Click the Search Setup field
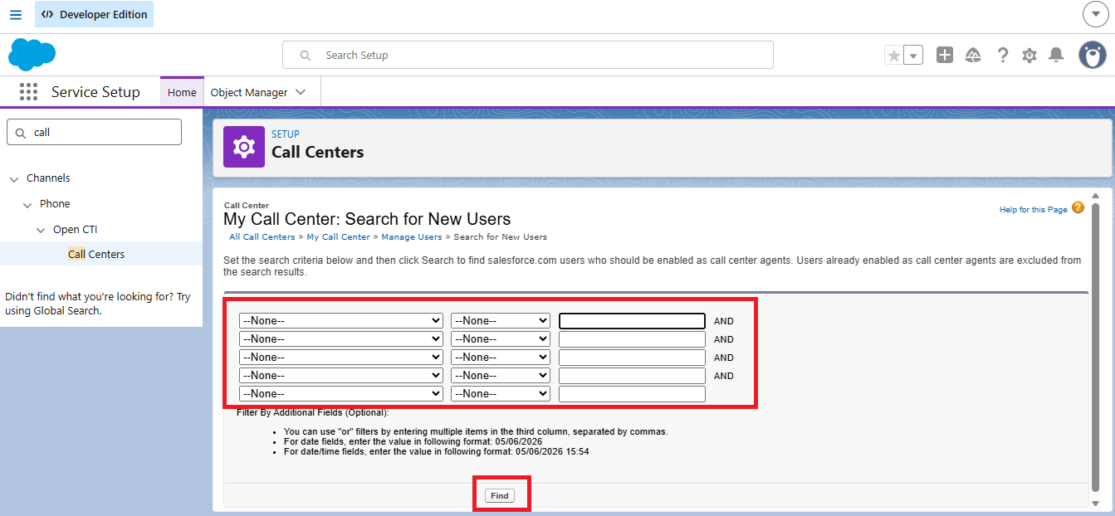 [x=528, y=55]
